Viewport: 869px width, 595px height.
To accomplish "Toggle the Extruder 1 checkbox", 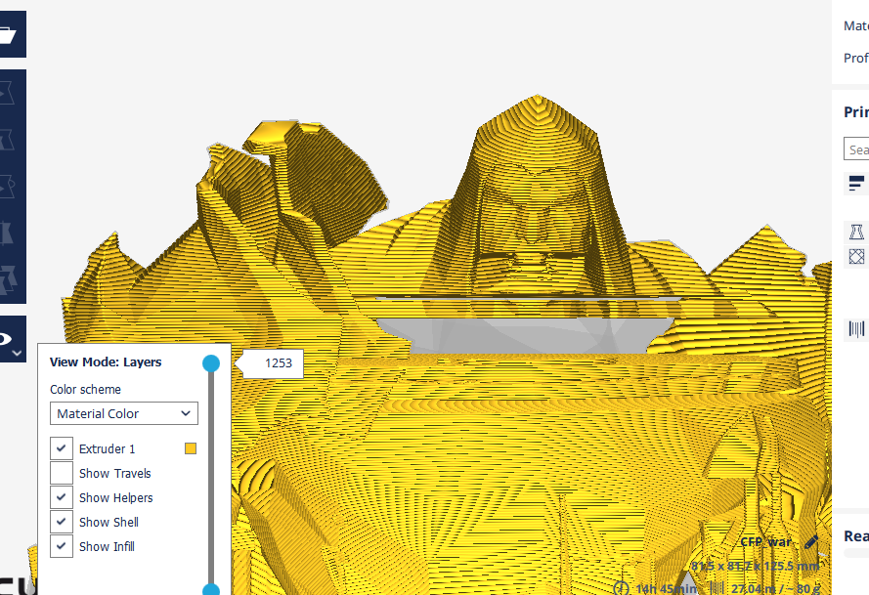I will click(x=62, y=448).
